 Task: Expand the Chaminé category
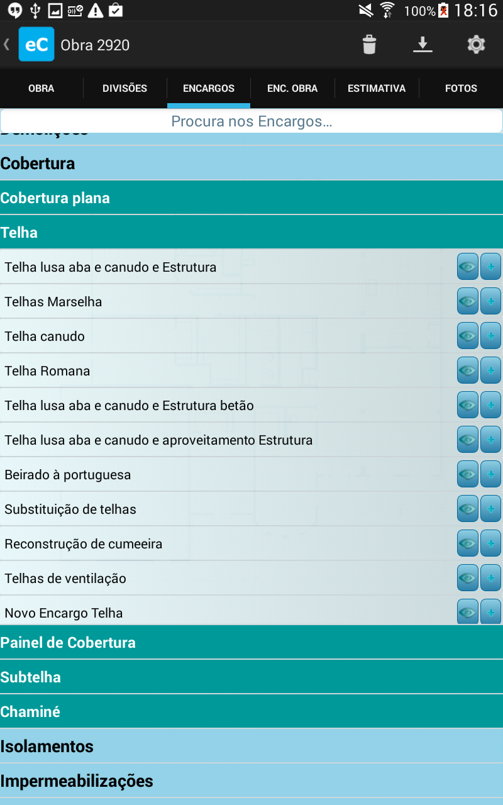[251, 711]
